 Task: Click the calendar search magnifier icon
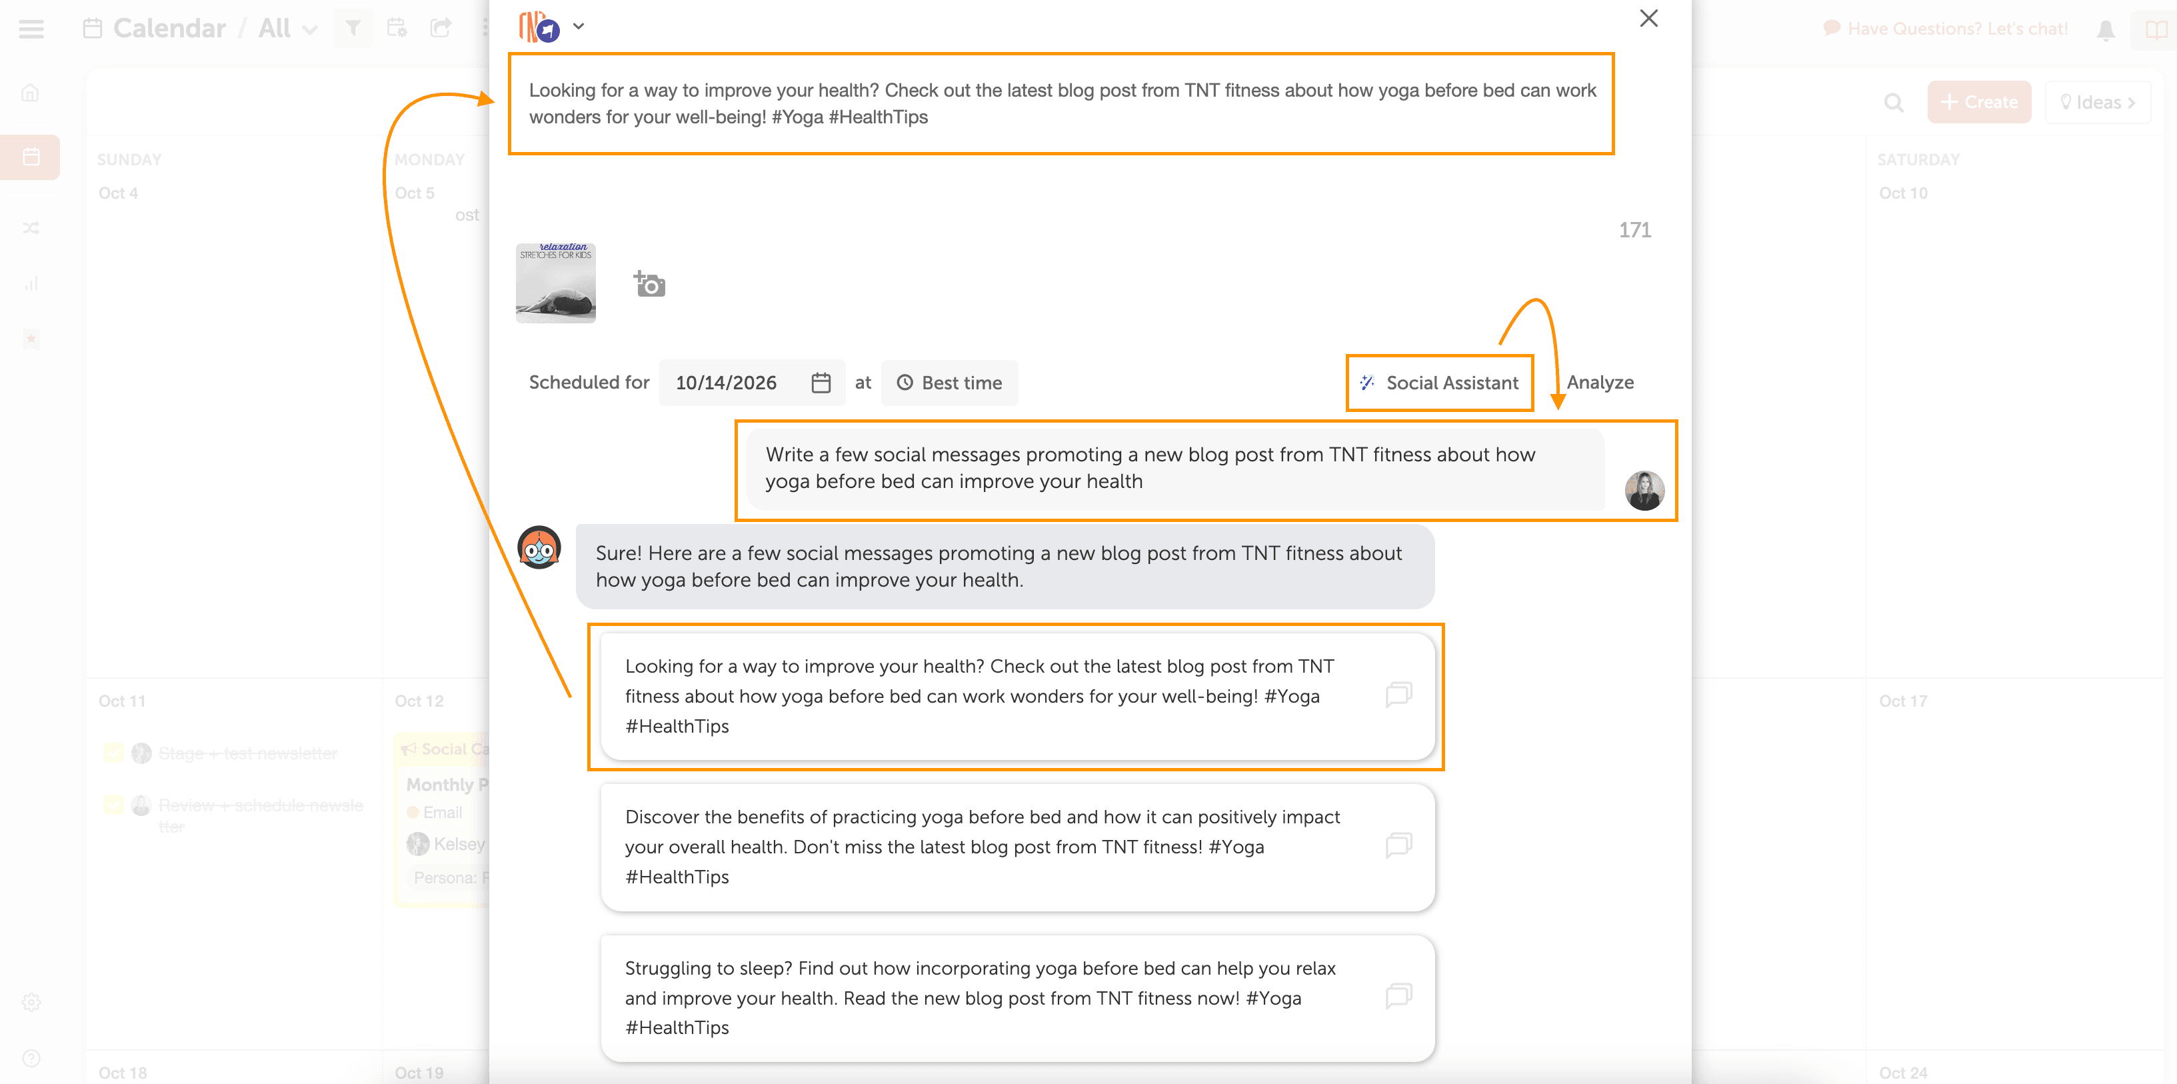point(1893,103)
